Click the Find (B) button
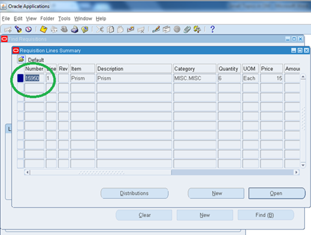311x235 pixels. (x=265, y=215)
